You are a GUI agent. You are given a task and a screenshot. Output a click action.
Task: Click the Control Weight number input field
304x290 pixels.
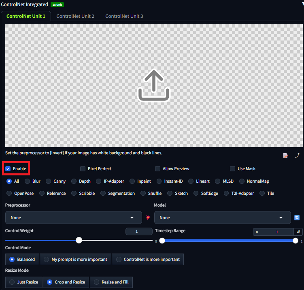click(138, 232)
